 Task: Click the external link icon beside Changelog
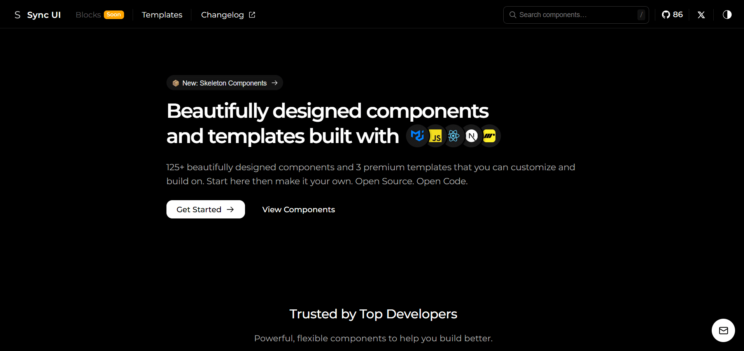coord(252,15)
